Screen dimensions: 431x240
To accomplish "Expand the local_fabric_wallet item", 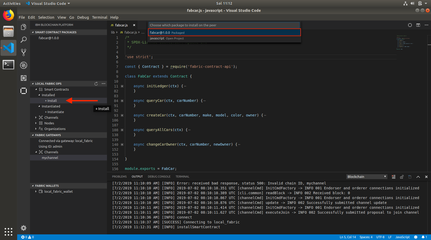I will (x=36, y=191).
